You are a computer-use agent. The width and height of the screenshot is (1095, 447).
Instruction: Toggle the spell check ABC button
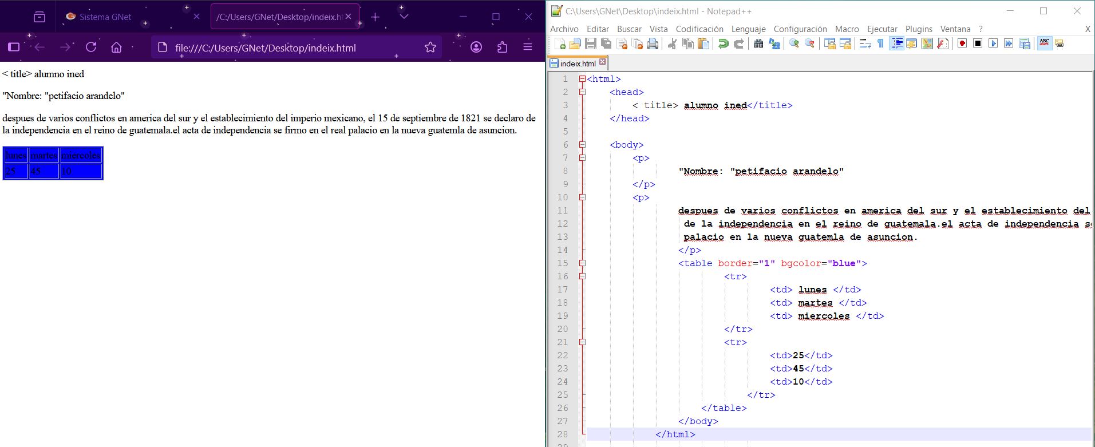coord(1044,43)
